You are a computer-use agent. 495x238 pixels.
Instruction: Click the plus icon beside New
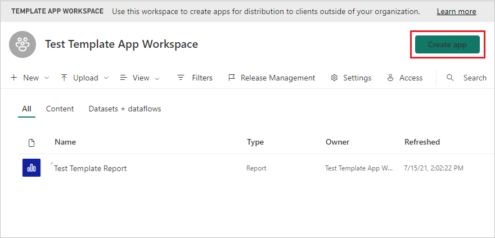pos(14,78)
